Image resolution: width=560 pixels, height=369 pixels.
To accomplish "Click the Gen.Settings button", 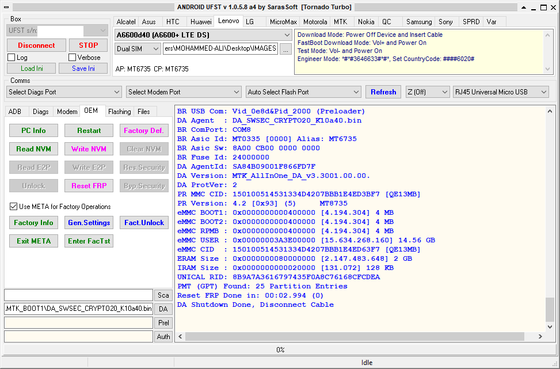I will [x=89, y=223].
